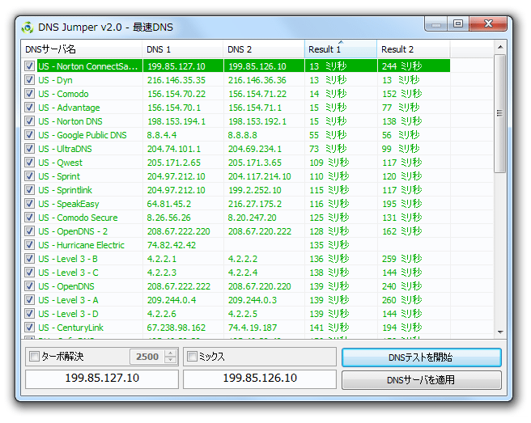This screenshot has height=423, width=531.
Task: Select the US - Qwest row
Action: coord(236,163)
